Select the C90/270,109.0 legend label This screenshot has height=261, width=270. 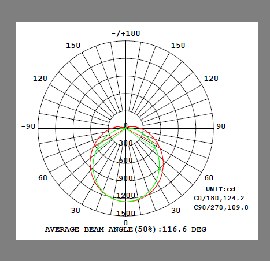(x=221, y=207)
